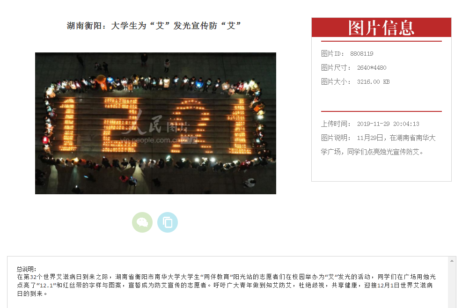The image size is (462, 308).
Task: Click the image dimensions 2640*4480
Action: coord(372,68)
